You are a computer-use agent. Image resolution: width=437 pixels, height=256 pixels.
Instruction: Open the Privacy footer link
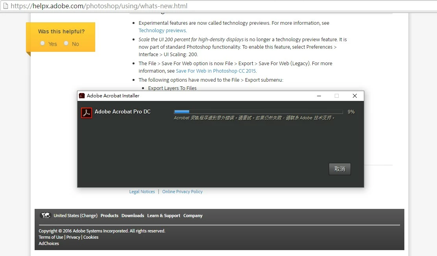click(x=73, y=237)
